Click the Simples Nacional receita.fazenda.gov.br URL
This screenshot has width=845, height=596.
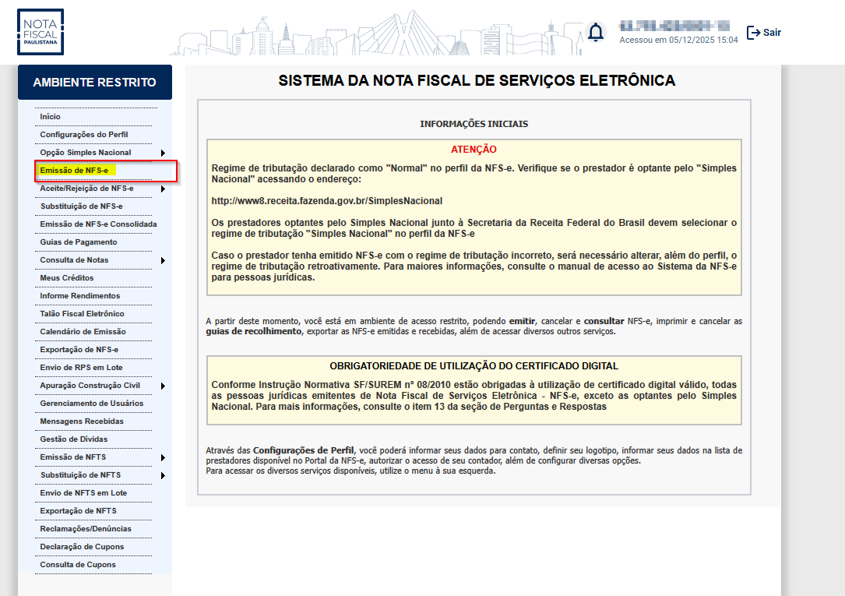(x=326, y=201)
